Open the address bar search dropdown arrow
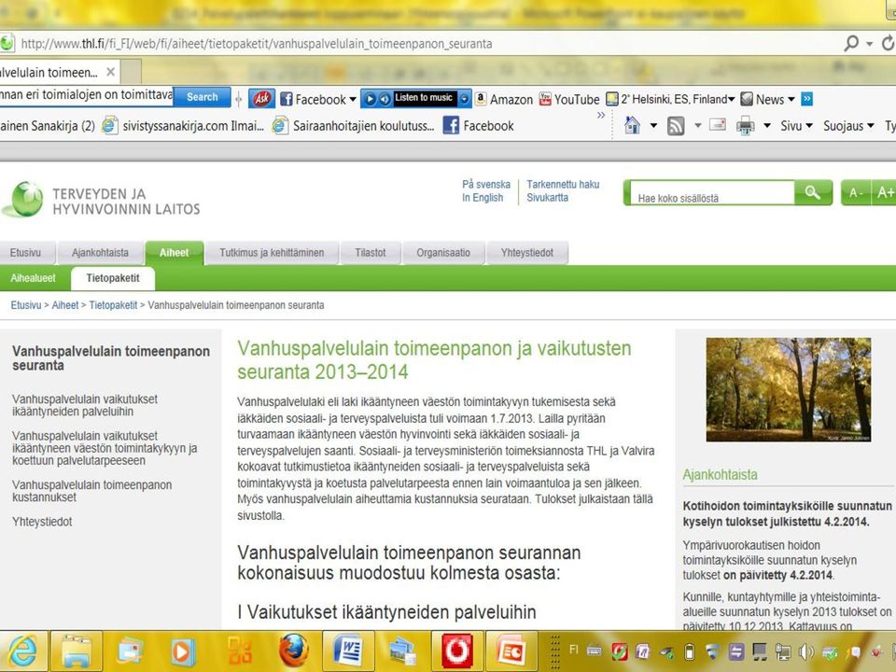The image size is (896, 672). point(870,44)
